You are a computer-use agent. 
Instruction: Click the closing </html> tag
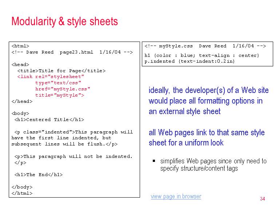coord(22,193)
